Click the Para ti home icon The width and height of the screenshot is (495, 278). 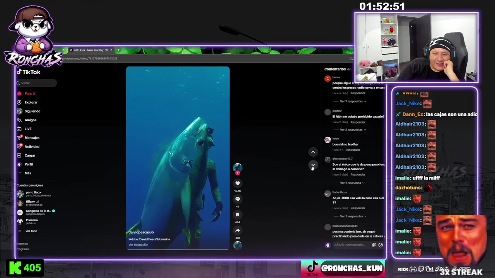(x=19, y=93)
